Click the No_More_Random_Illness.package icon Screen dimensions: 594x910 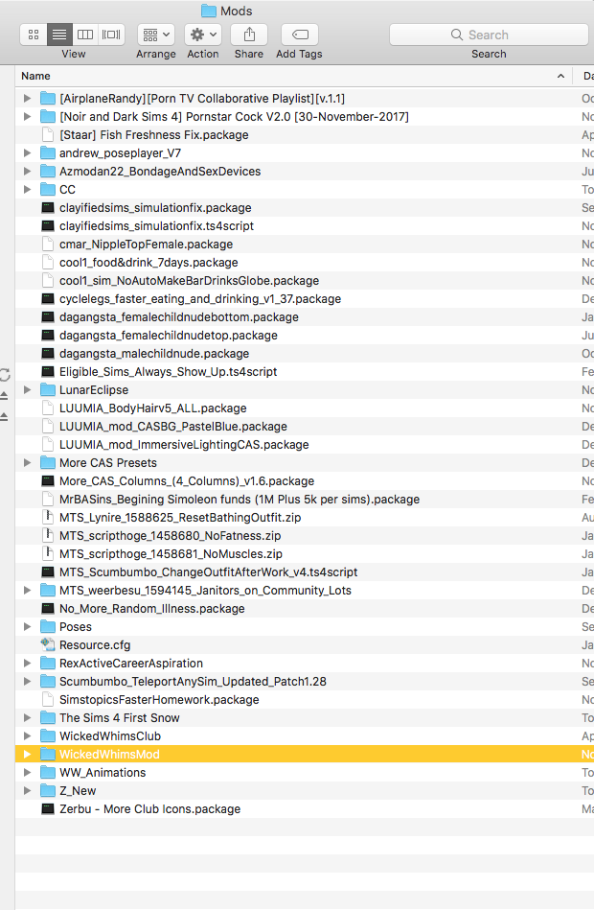point(48,608)
